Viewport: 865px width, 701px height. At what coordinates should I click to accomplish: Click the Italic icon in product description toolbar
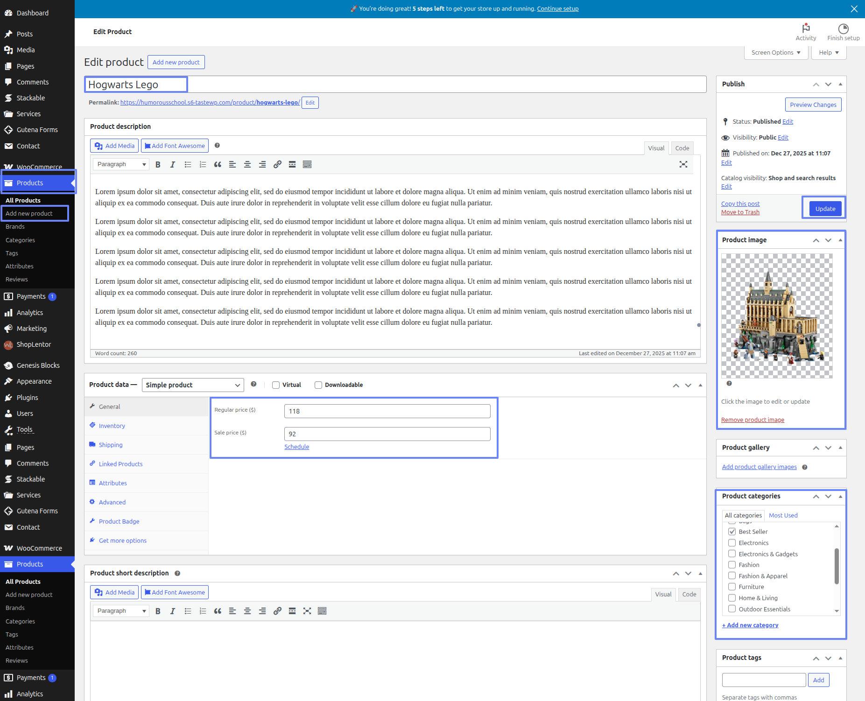pyautogui.click(x=173, y=164)
